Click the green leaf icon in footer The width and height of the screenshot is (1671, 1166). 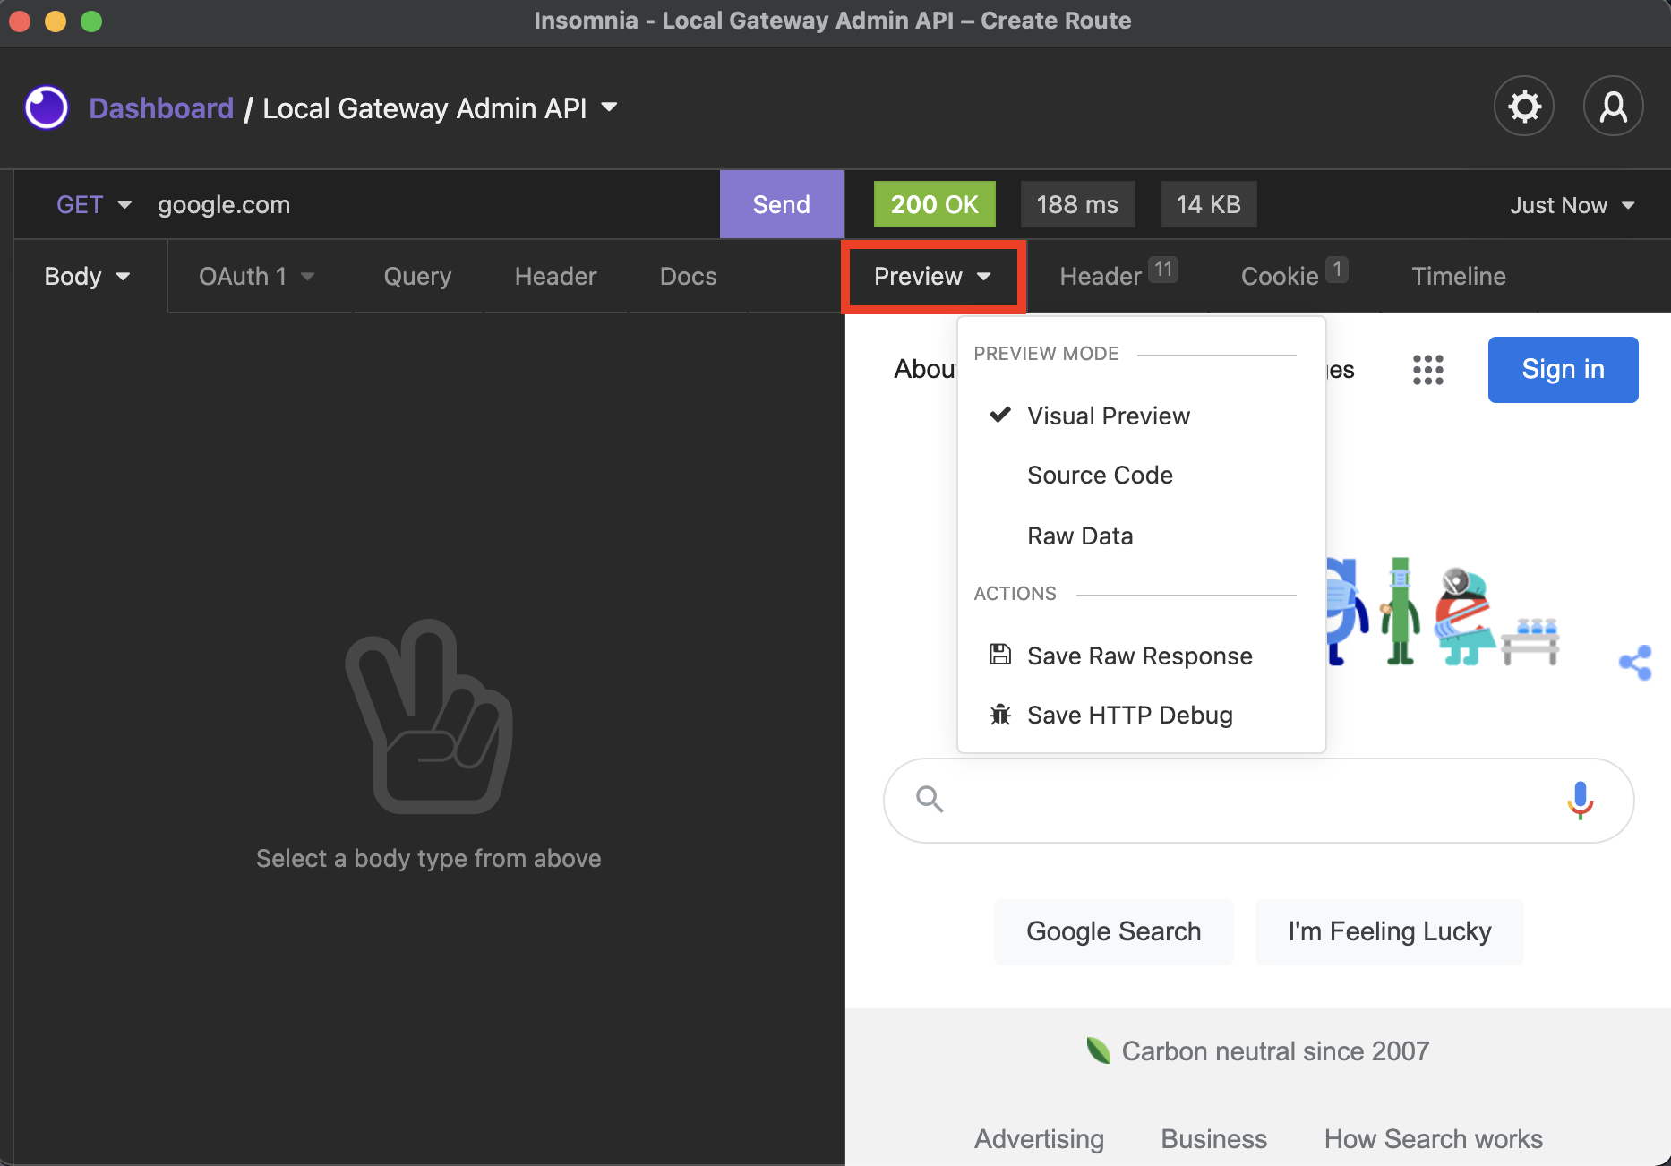click(x=1098, y=1050)
